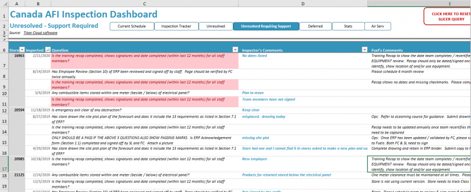Screen dimensions: 471x192
Task: Click 'Is emergency exit clear' question
Action: (x=86, y=110)
